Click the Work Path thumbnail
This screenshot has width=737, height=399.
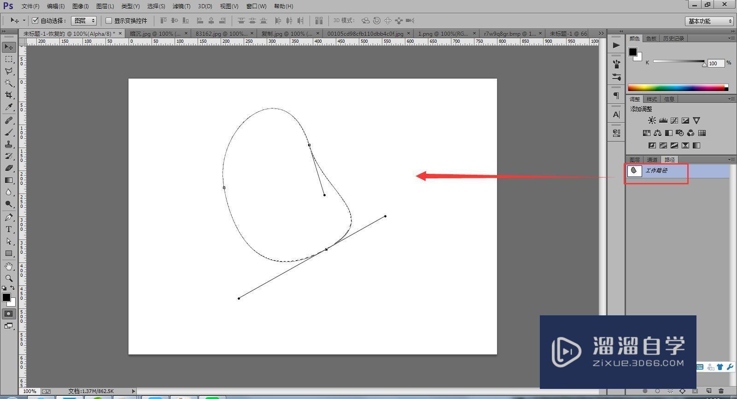634,171
